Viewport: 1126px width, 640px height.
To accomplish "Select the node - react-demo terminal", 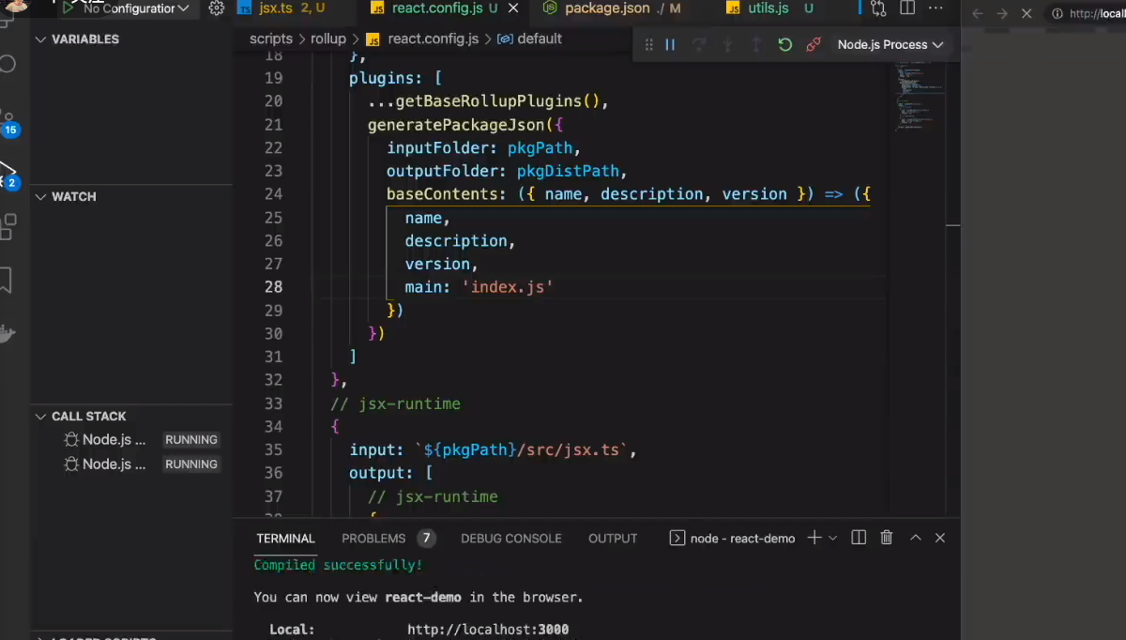I will [732, 538].
